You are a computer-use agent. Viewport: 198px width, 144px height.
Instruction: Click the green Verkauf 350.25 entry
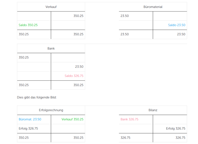pyautogui.click(x=72, y=119)
